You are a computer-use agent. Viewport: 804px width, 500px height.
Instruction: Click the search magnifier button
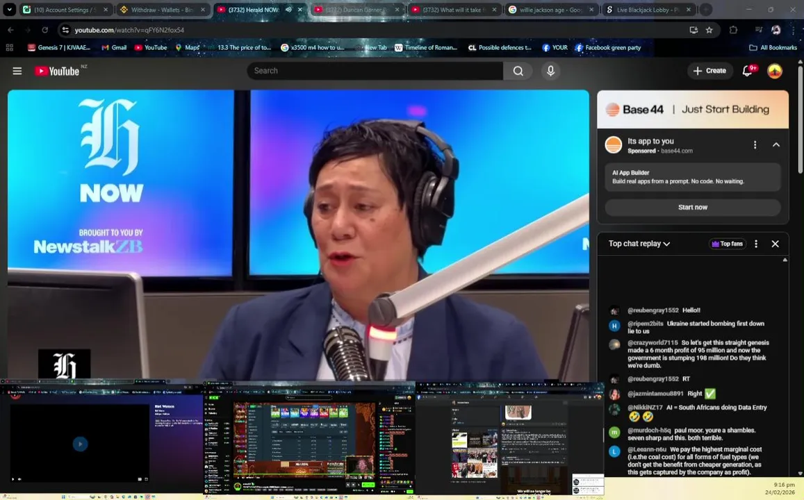click(518, 71)
